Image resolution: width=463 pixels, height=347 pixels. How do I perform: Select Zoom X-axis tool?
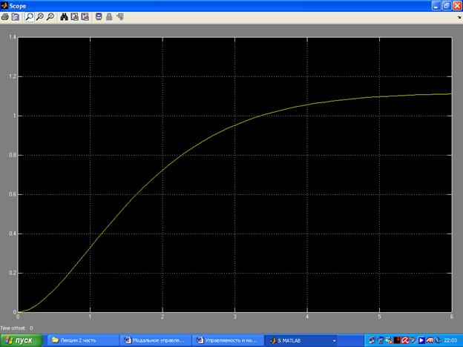click(x=39, y=17)
